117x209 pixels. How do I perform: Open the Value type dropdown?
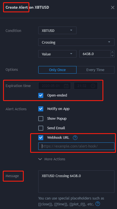coord(57,54)
